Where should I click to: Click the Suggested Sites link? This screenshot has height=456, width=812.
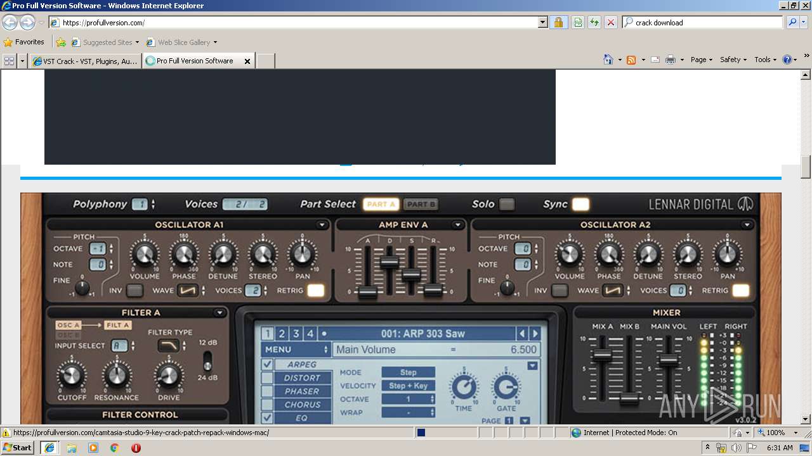tap(105, 42)
